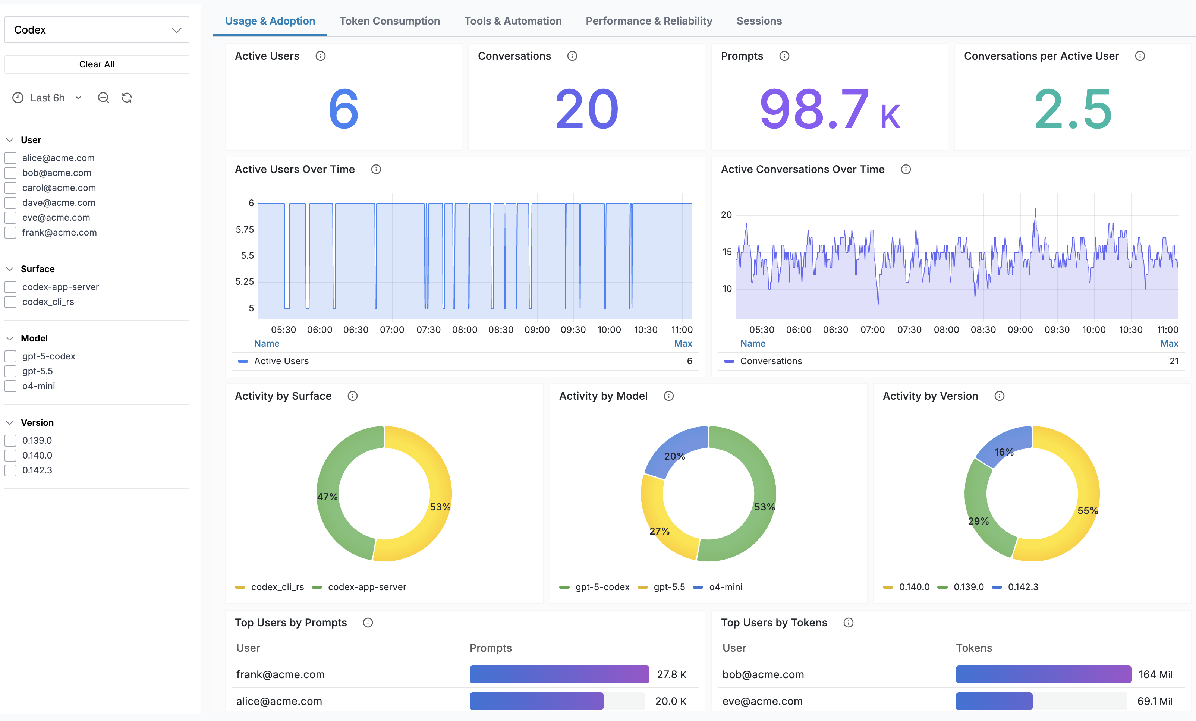Open the Codex dropdown selector
Screen dimensions: 1196x721
tap(97, 29)
